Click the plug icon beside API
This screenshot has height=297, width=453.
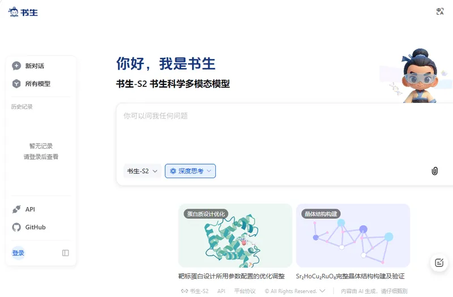[x=16, y=209]
